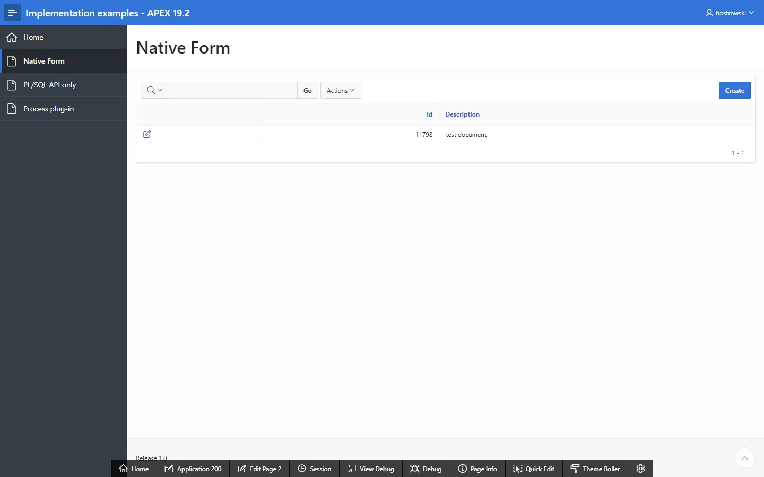
Task: Open Process plug-in in sidebar
Action: pos(49,109)
